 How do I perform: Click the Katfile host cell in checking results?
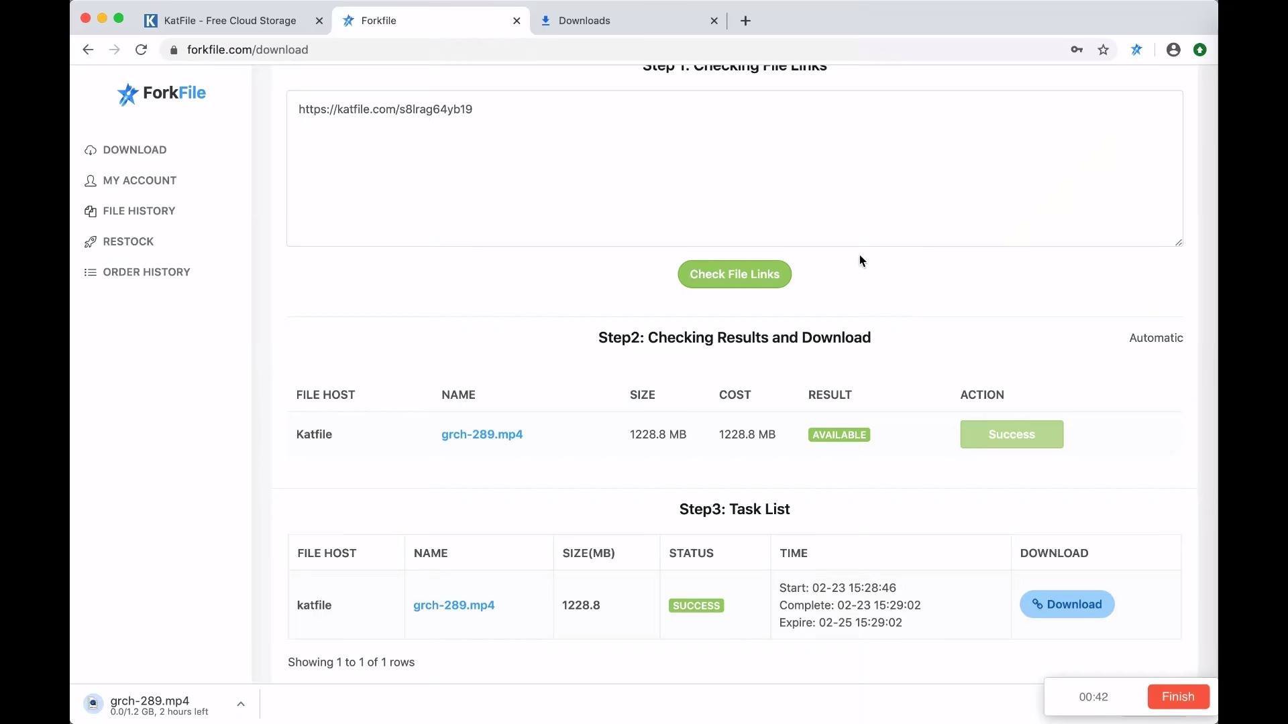coord(314,434)
